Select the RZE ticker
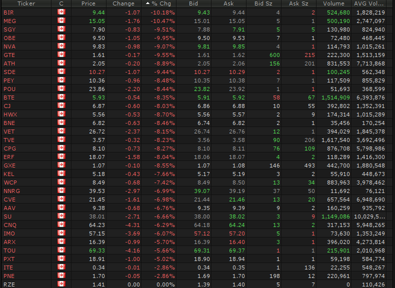This screenshot has height=288, width=395. (9, 285)
